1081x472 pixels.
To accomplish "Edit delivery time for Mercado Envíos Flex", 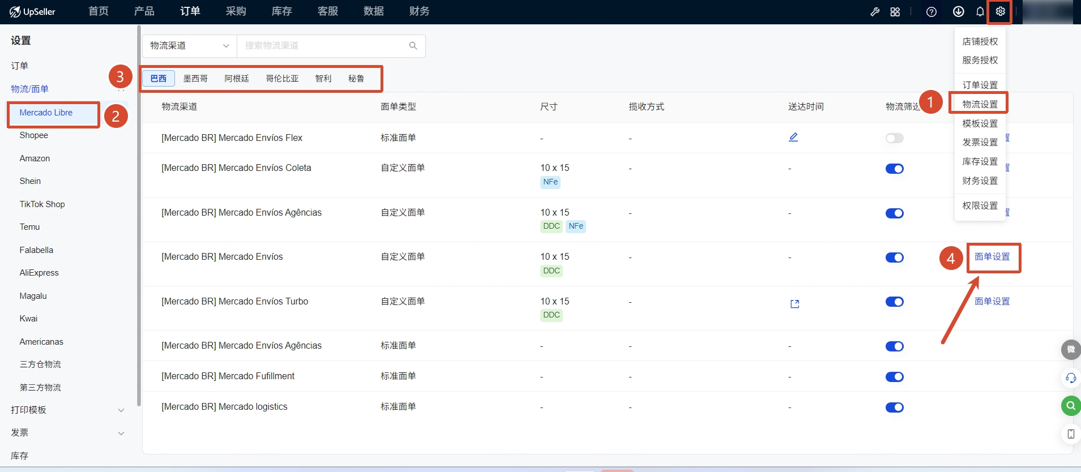I will (x=793, y=137).
